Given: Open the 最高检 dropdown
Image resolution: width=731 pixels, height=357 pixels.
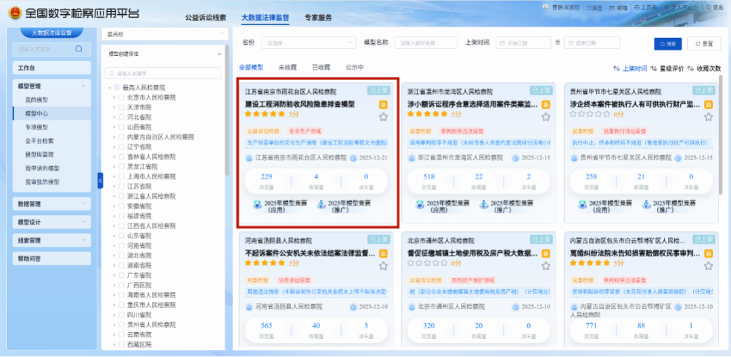Looking at the screenshot, I should coord(165,34).
